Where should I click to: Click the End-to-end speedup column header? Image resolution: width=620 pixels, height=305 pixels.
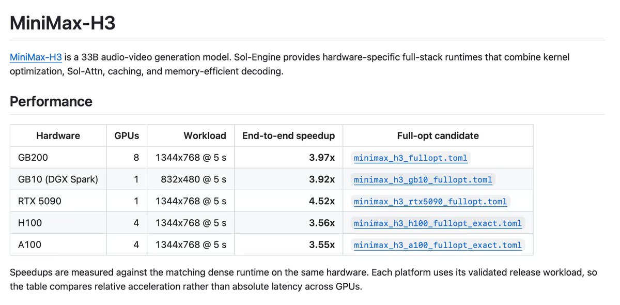(288, 135)
